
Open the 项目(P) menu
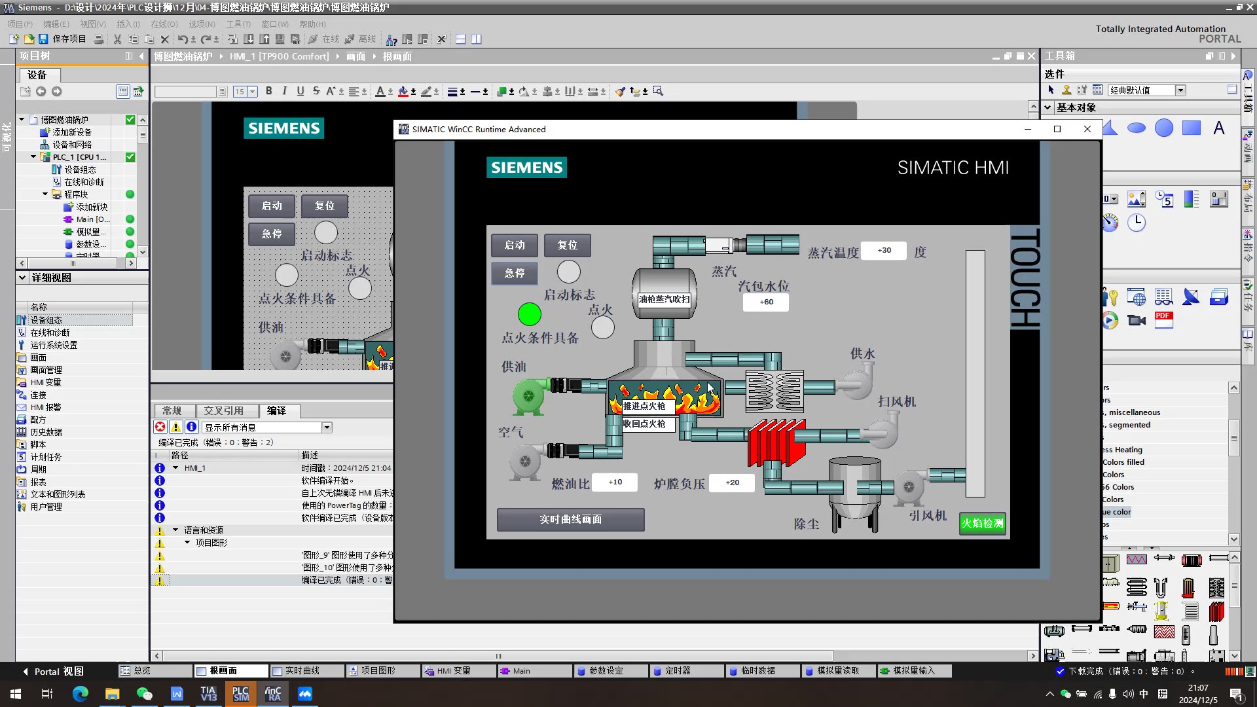click(20, 24)
